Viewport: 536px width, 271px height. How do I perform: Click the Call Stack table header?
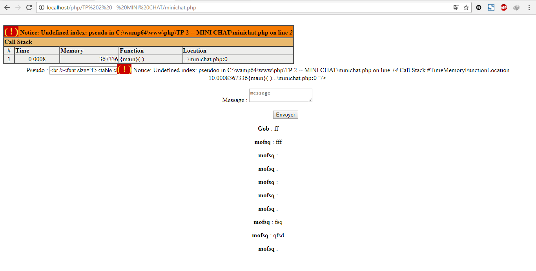[18, 42]
